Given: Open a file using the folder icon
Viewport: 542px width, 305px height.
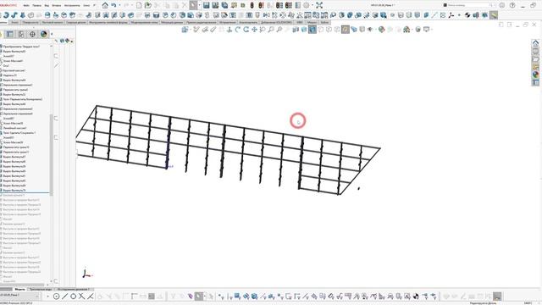Looking at the screenshot, I should pyautogui.click(x=148, y=5).
